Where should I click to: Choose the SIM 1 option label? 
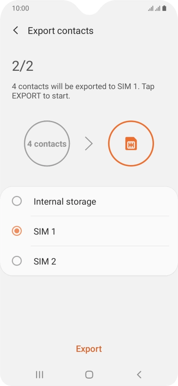pos(44,231)
